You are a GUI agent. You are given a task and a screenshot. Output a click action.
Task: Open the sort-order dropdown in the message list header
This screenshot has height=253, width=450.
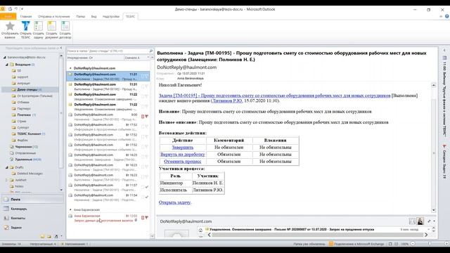click(x=148, y=58)
